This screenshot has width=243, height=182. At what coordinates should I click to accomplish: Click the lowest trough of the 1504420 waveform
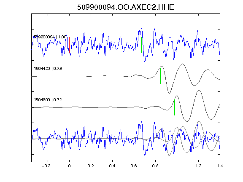[x=169, y=93]
